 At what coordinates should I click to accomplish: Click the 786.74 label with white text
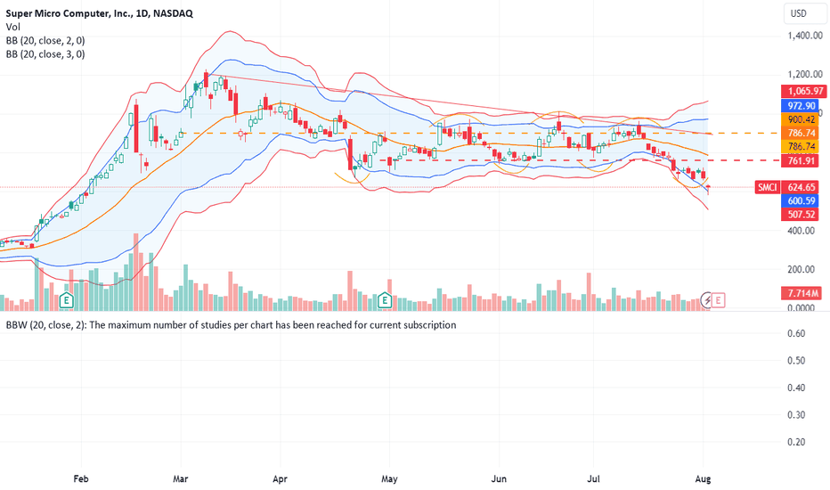[x=802, y=133]
